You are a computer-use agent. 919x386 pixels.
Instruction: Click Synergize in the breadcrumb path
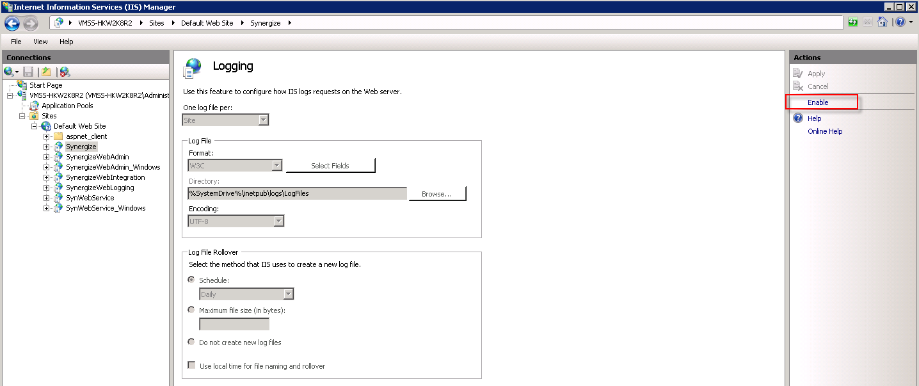tap(265, 23)
